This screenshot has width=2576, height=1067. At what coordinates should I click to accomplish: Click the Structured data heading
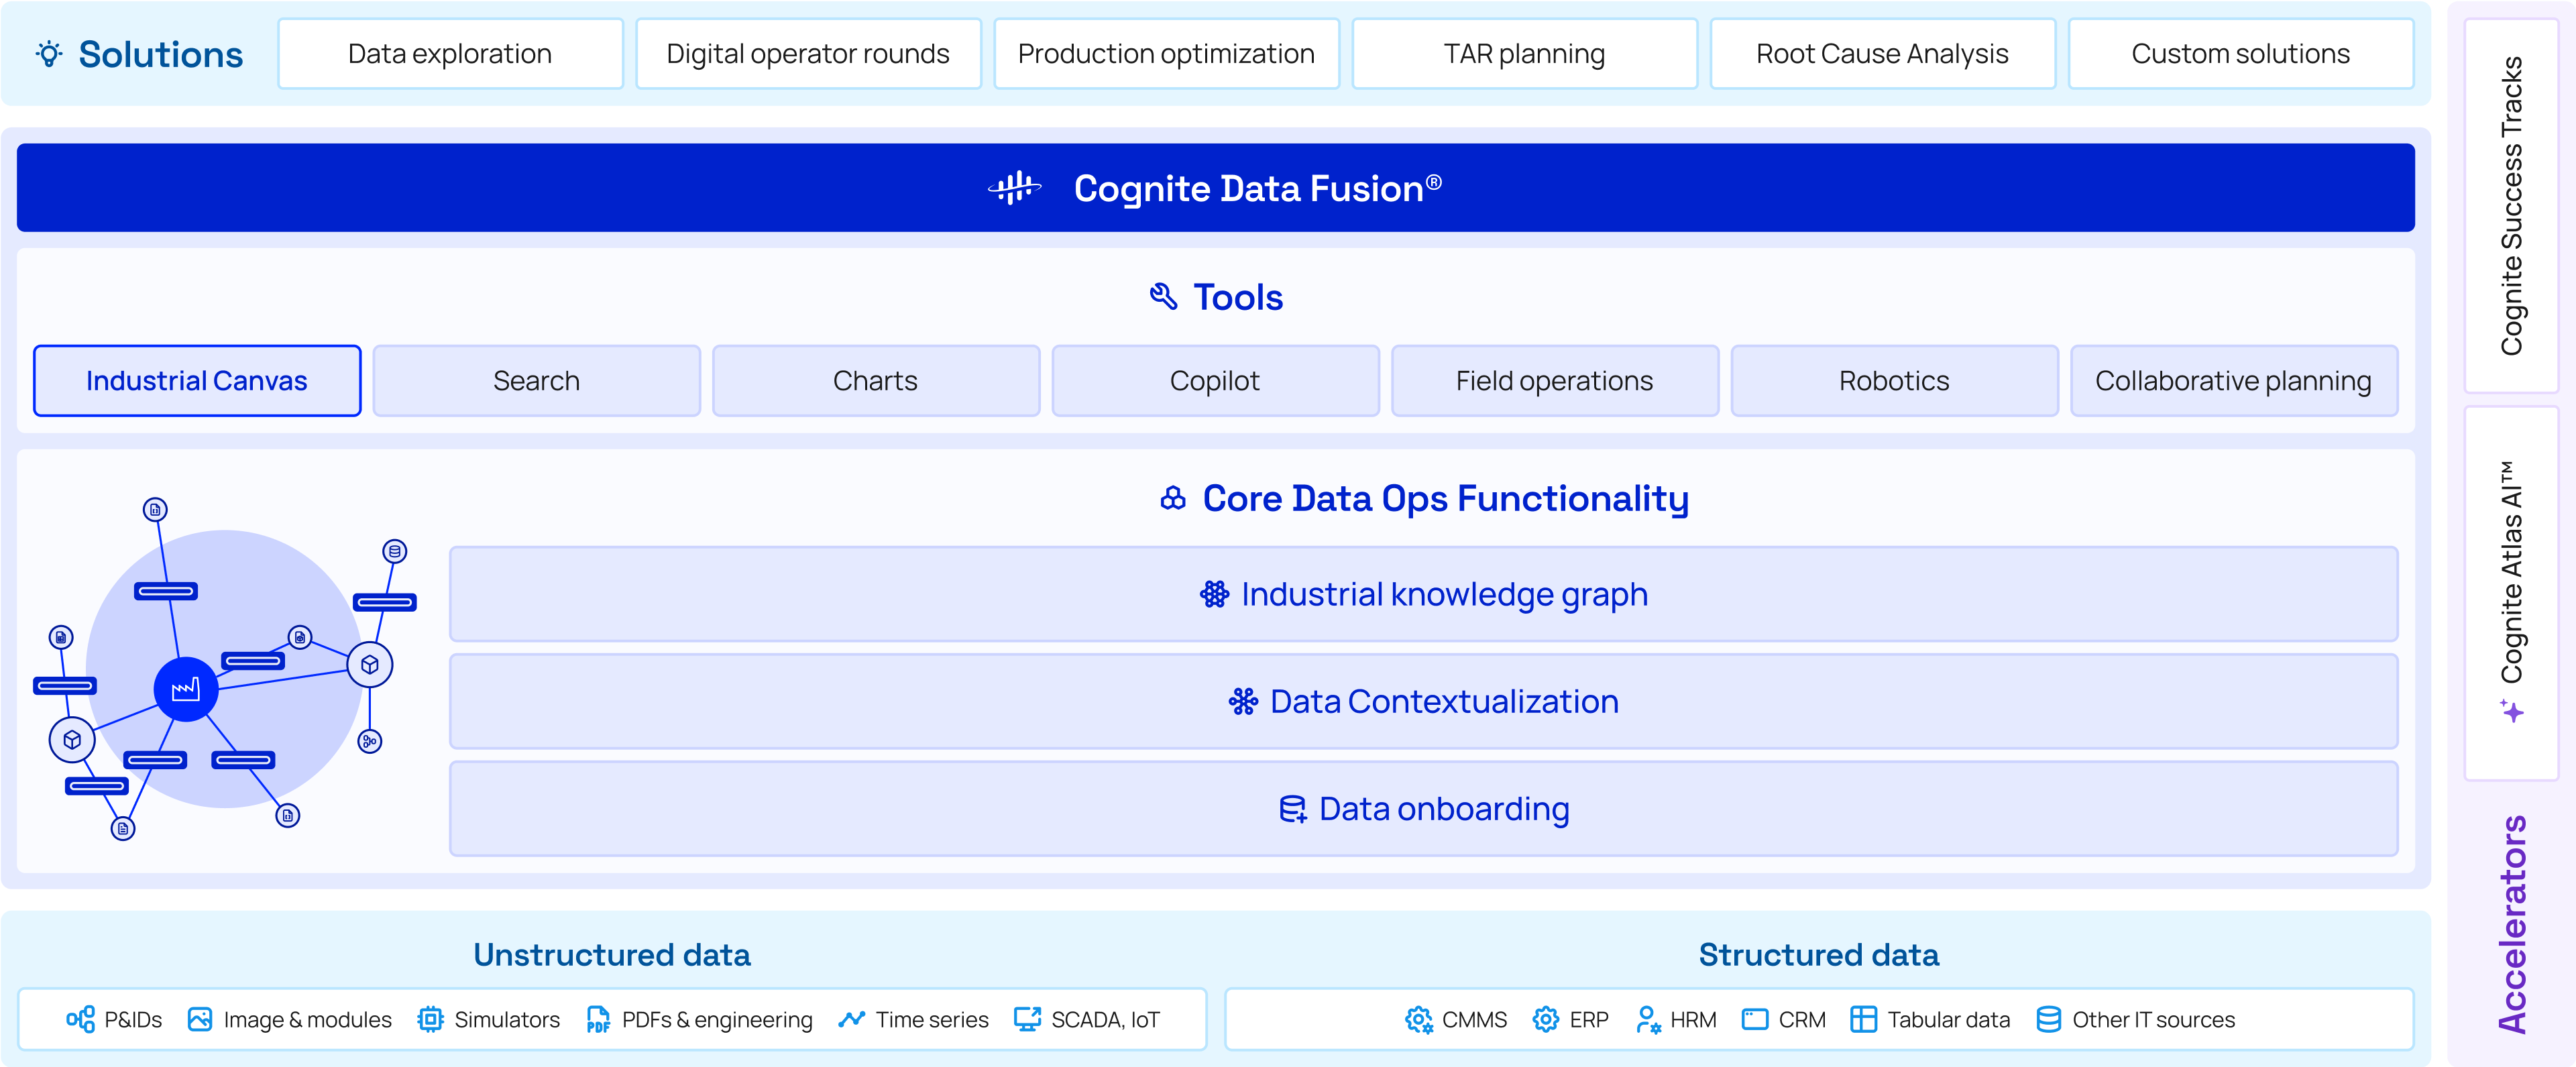point(1819,955)
